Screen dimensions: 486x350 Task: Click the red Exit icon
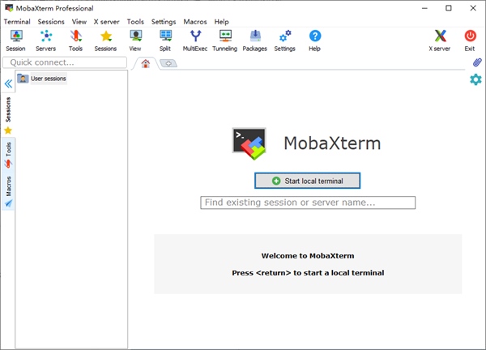(470, 40)
